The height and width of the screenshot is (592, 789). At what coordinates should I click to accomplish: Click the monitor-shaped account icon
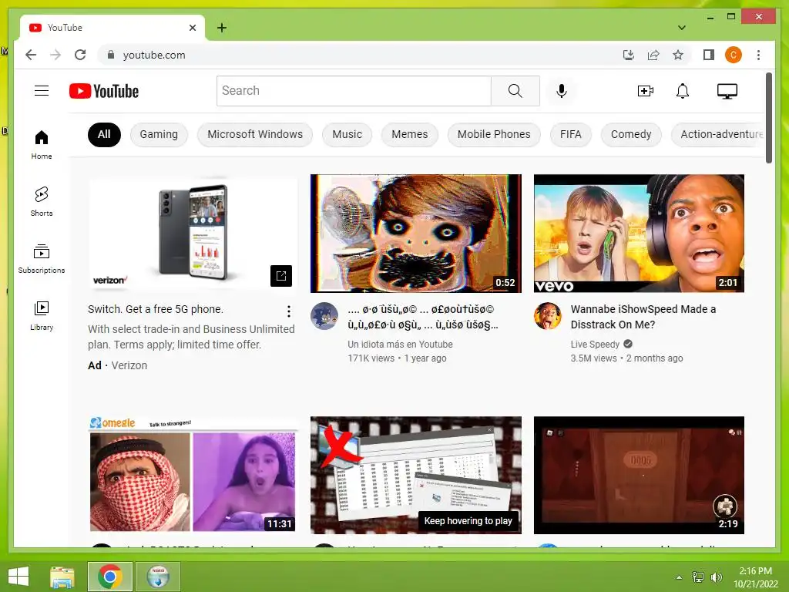click(x=727, y=91)
